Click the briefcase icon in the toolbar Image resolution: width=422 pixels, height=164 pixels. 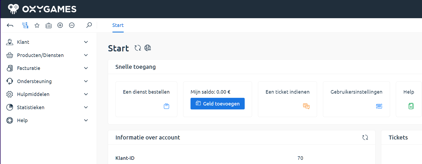tap(49, 25)
